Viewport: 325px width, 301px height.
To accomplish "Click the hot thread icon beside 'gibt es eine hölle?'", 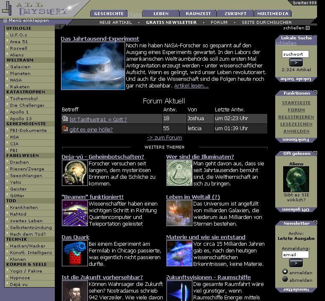I will [65, 129].
